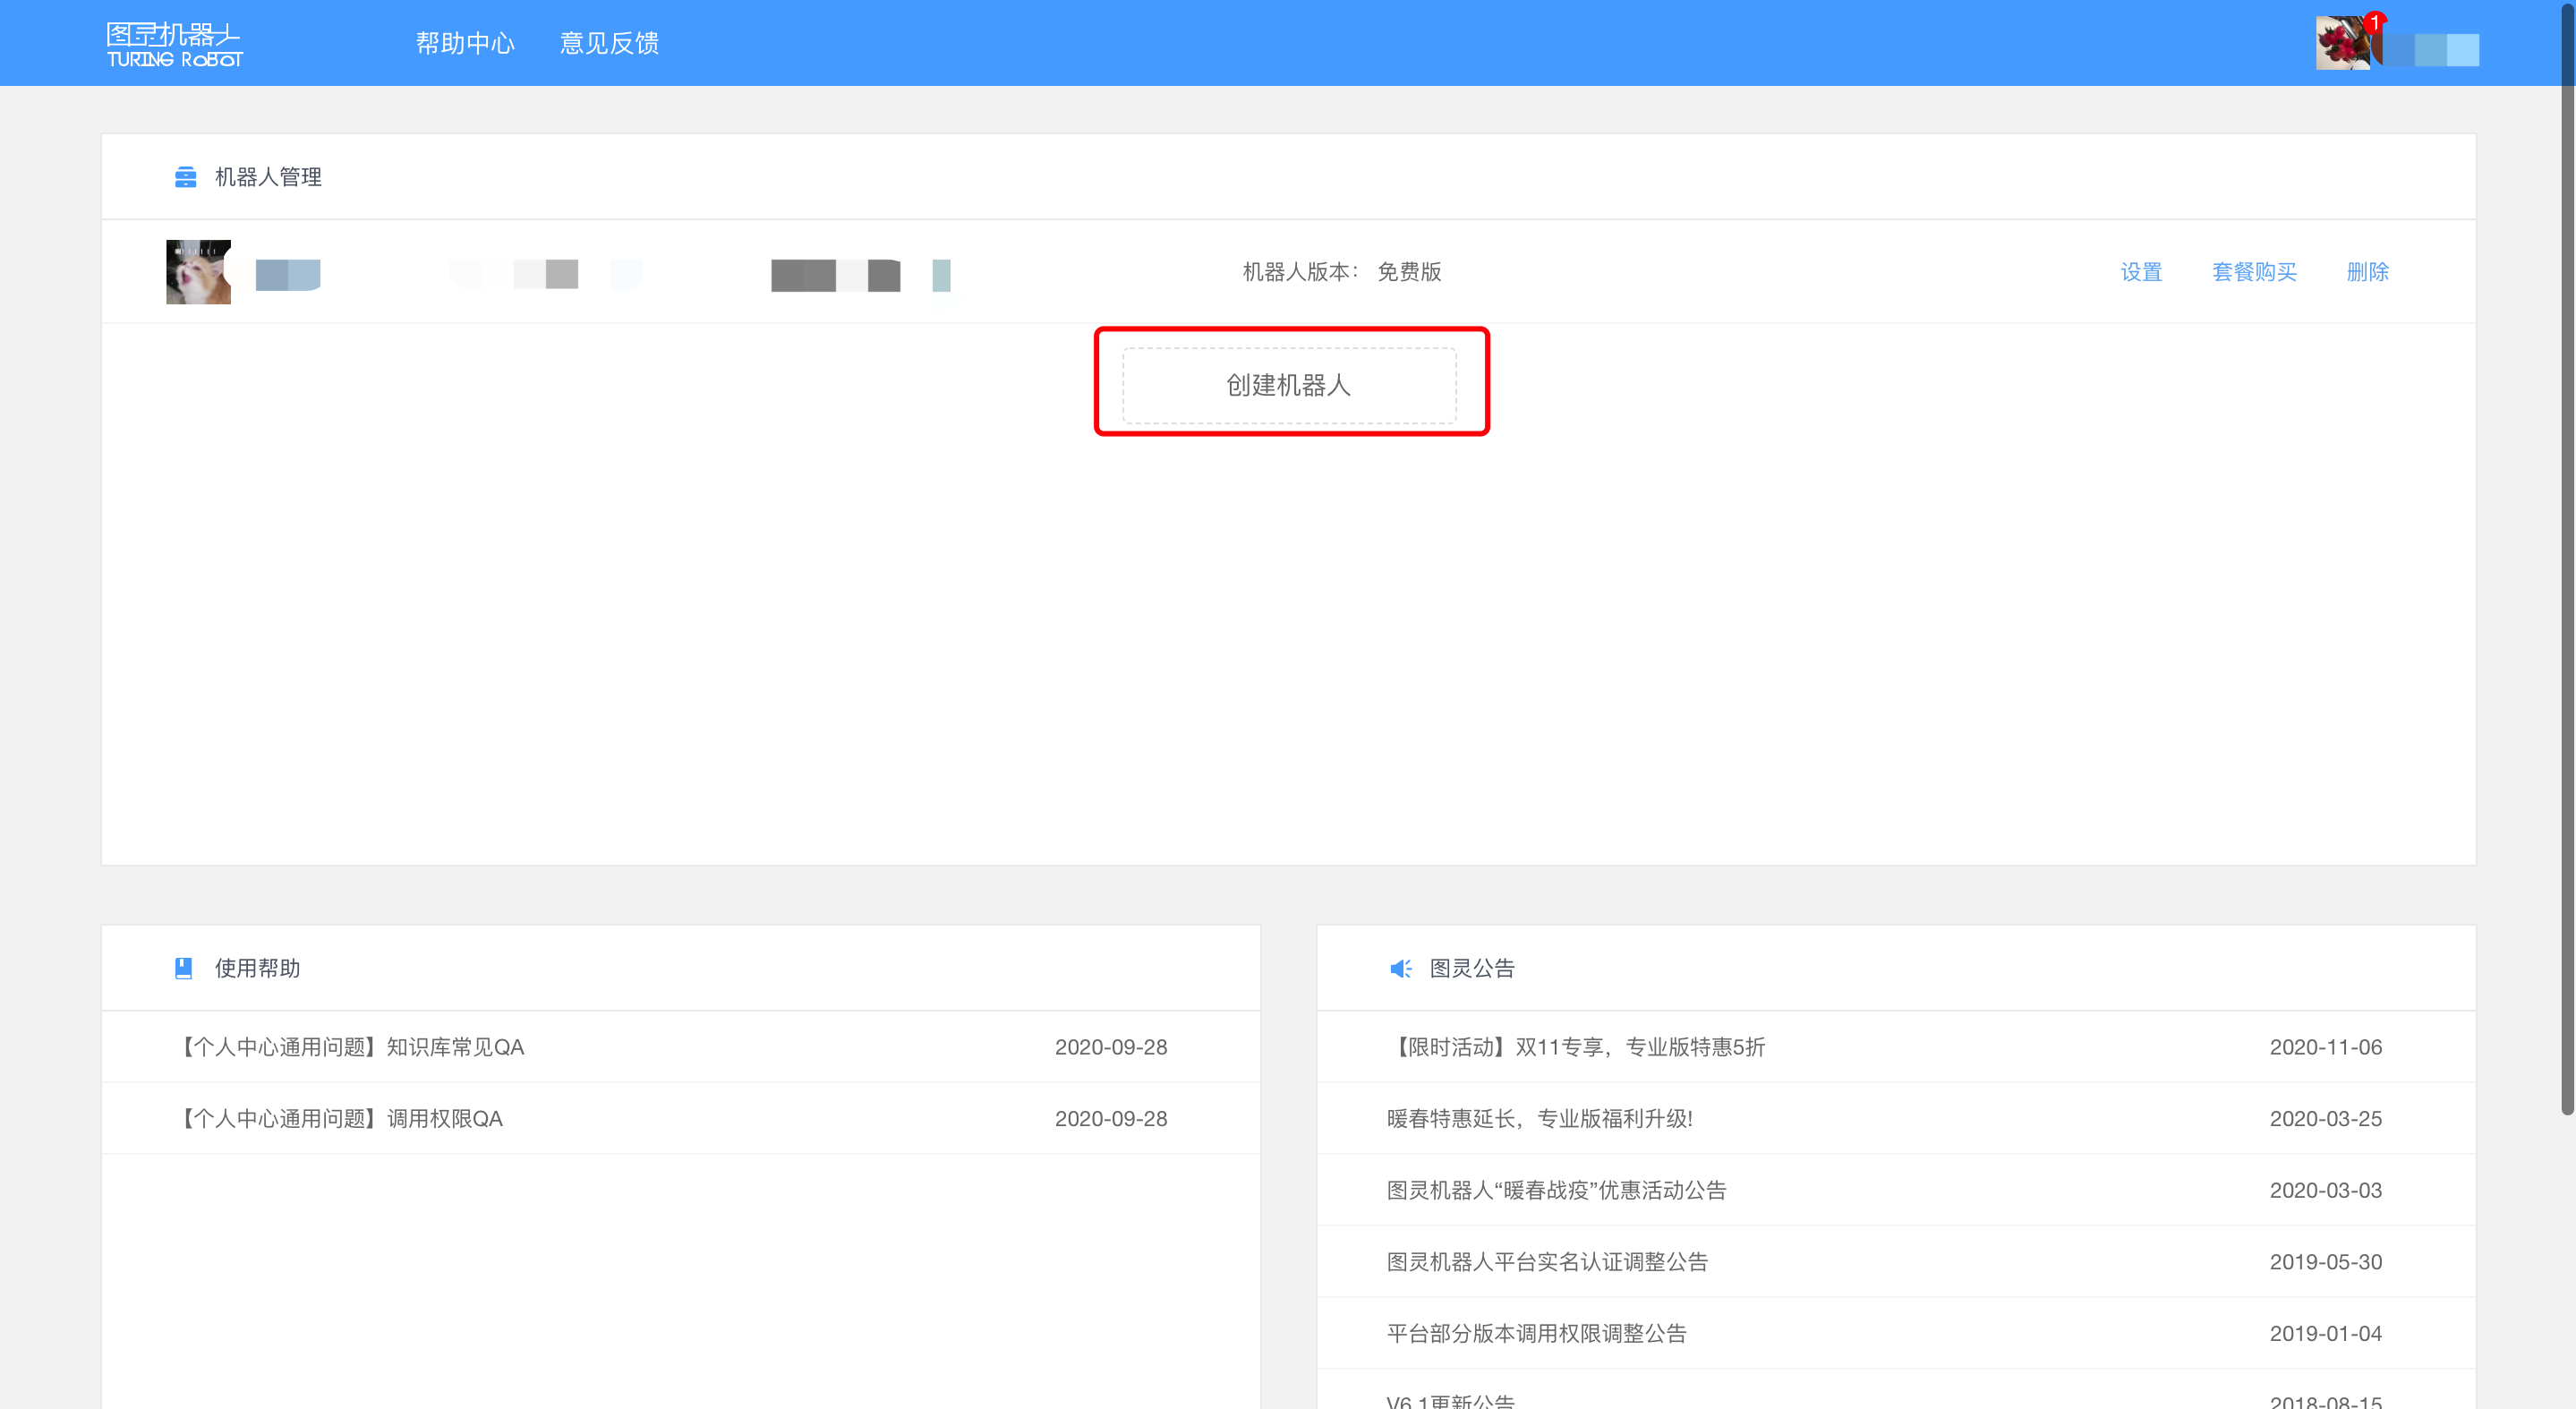
Task: Click the Turing Robot logo
Action: (x=174, y=44)
